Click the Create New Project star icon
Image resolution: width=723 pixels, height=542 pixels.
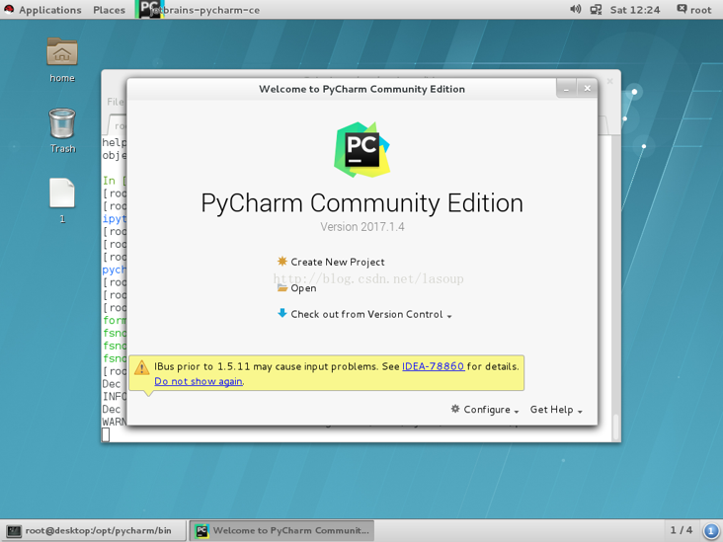pyautogui.click(x=282, y=262)
